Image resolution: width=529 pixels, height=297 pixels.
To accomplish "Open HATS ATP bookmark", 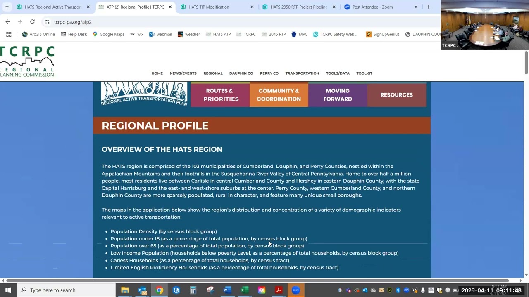I will [x=218, y=34].
